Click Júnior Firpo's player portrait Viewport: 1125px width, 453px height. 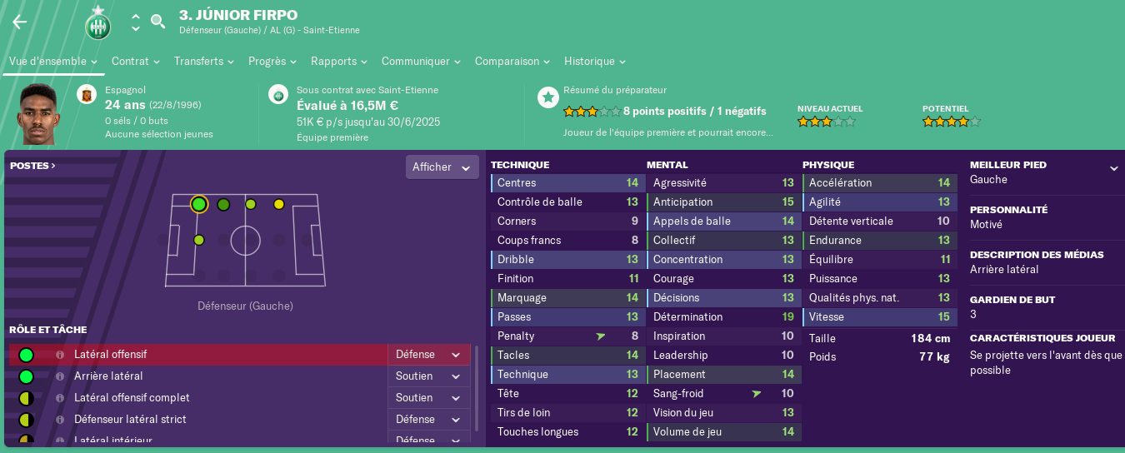click(38, 114)
